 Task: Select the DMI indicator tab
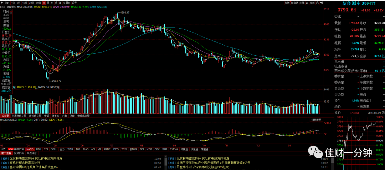point(78,149)
